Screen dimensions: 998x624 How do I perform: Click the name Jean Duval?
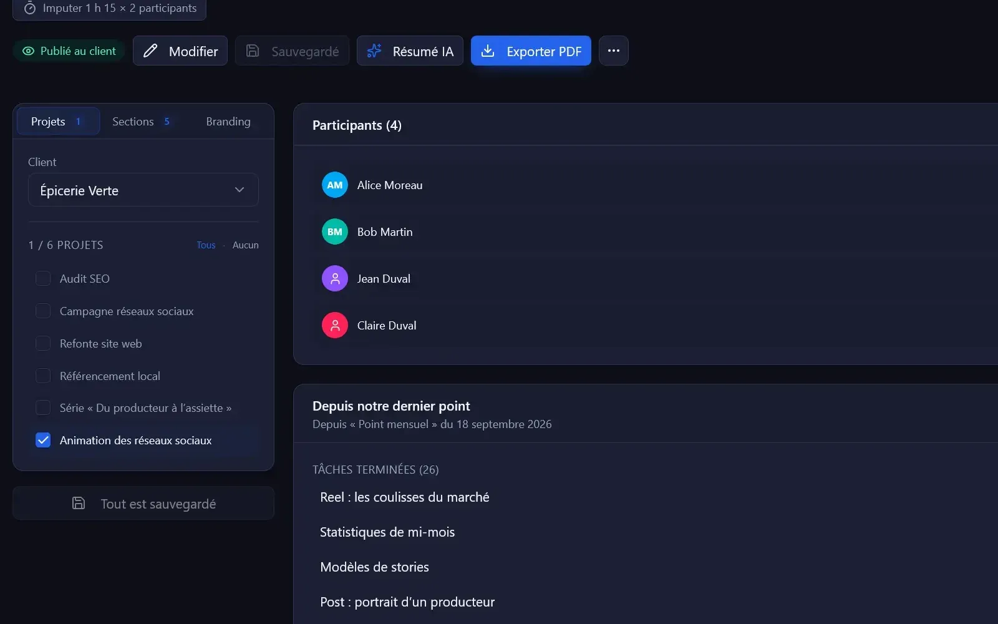[x=384, y=278]
